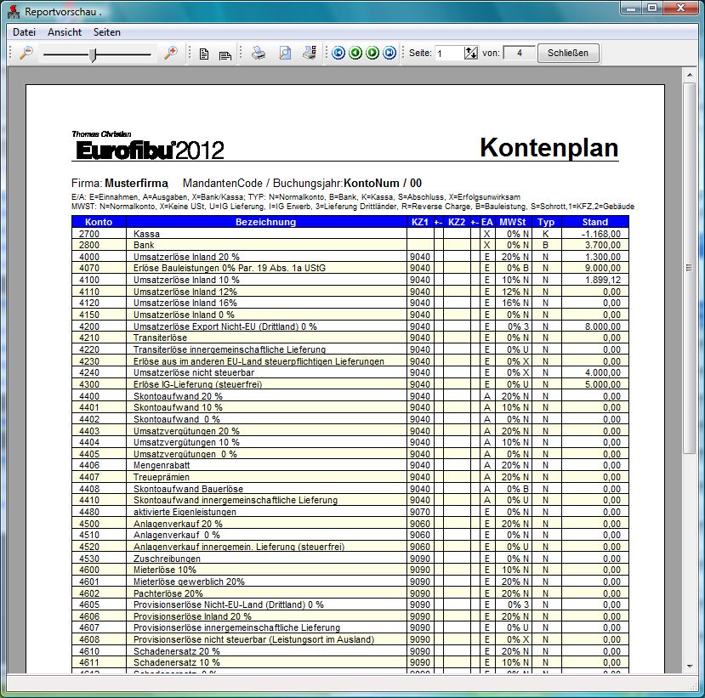Click the balance 5.000,00
The image size is (705, 698).
click(603, 384)
